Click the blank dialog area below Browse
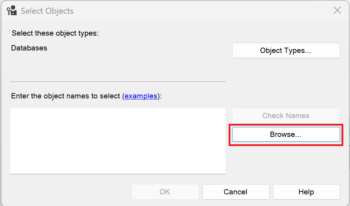The height and width of the screenshot is (206, 350). click(x=286, y=162)
